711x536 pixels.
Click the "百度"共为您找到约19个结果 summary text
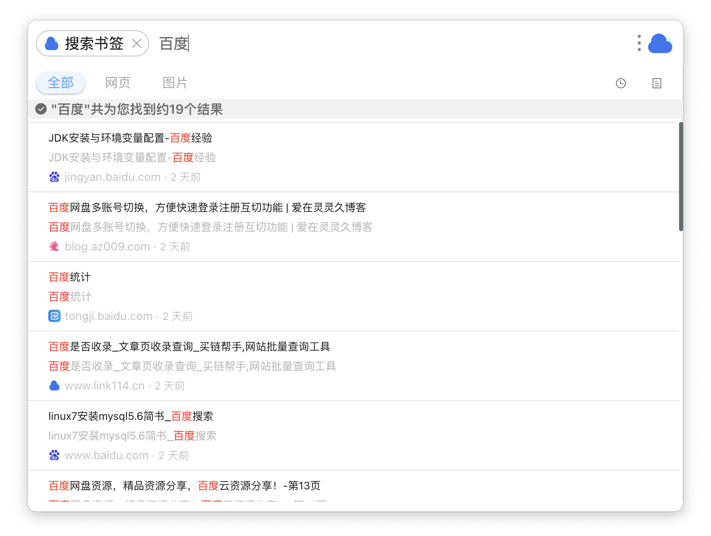tap(137, 109)
